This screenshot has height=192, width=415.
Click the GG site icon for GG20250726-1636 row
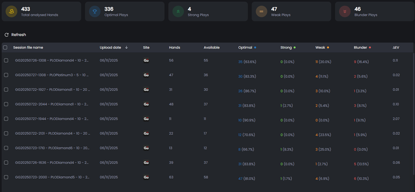coord(146,163)
